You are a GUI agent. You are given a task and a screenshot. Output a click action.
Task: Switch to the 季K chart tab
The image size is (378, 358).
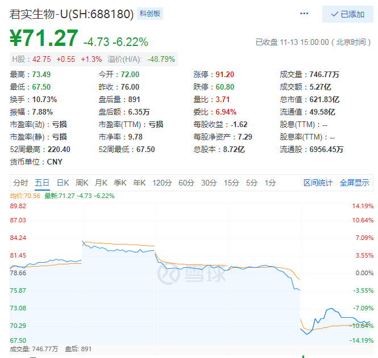pyautogui.click(x=120, y=183)
